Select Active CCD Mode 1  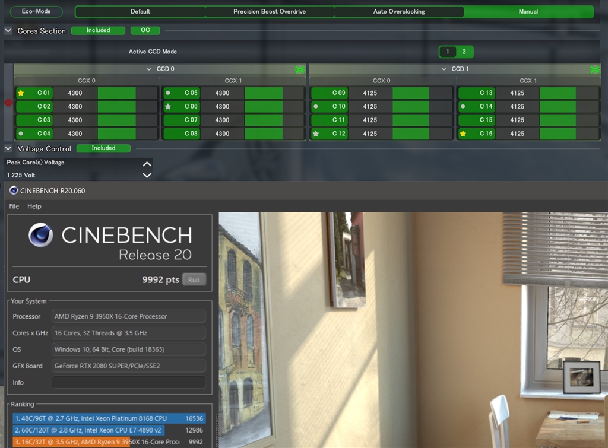point(448,52)
